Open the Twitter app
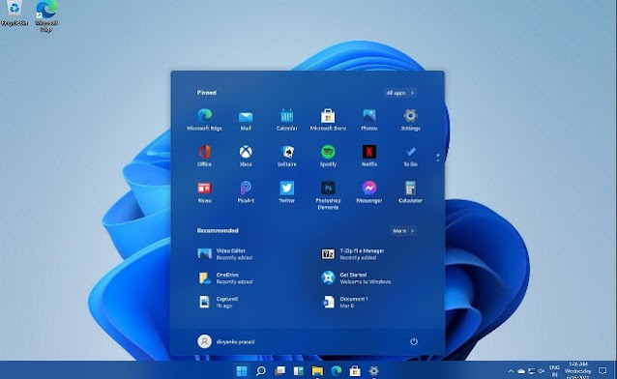Image resolution: width=617 pixels, height=379 pixels. click(x=286, y=192)
